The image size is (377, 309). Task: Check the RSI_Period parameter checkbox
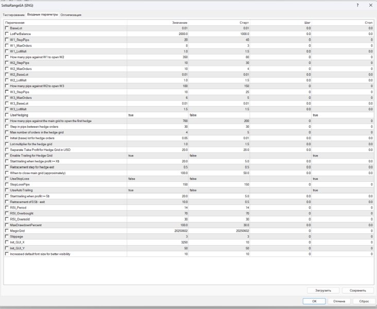[7, 207]
